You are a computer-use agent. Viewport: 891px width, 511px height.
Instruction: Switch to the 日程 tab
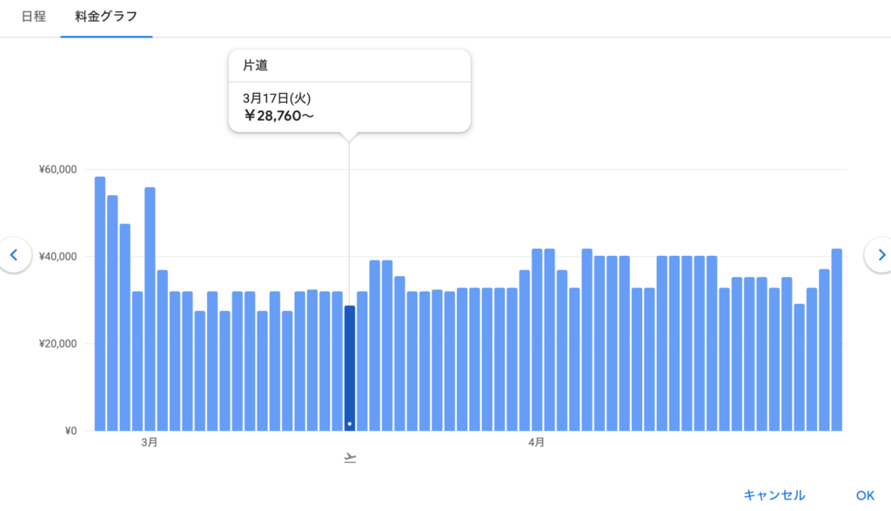pyautogui.click(x=33, y=17)
